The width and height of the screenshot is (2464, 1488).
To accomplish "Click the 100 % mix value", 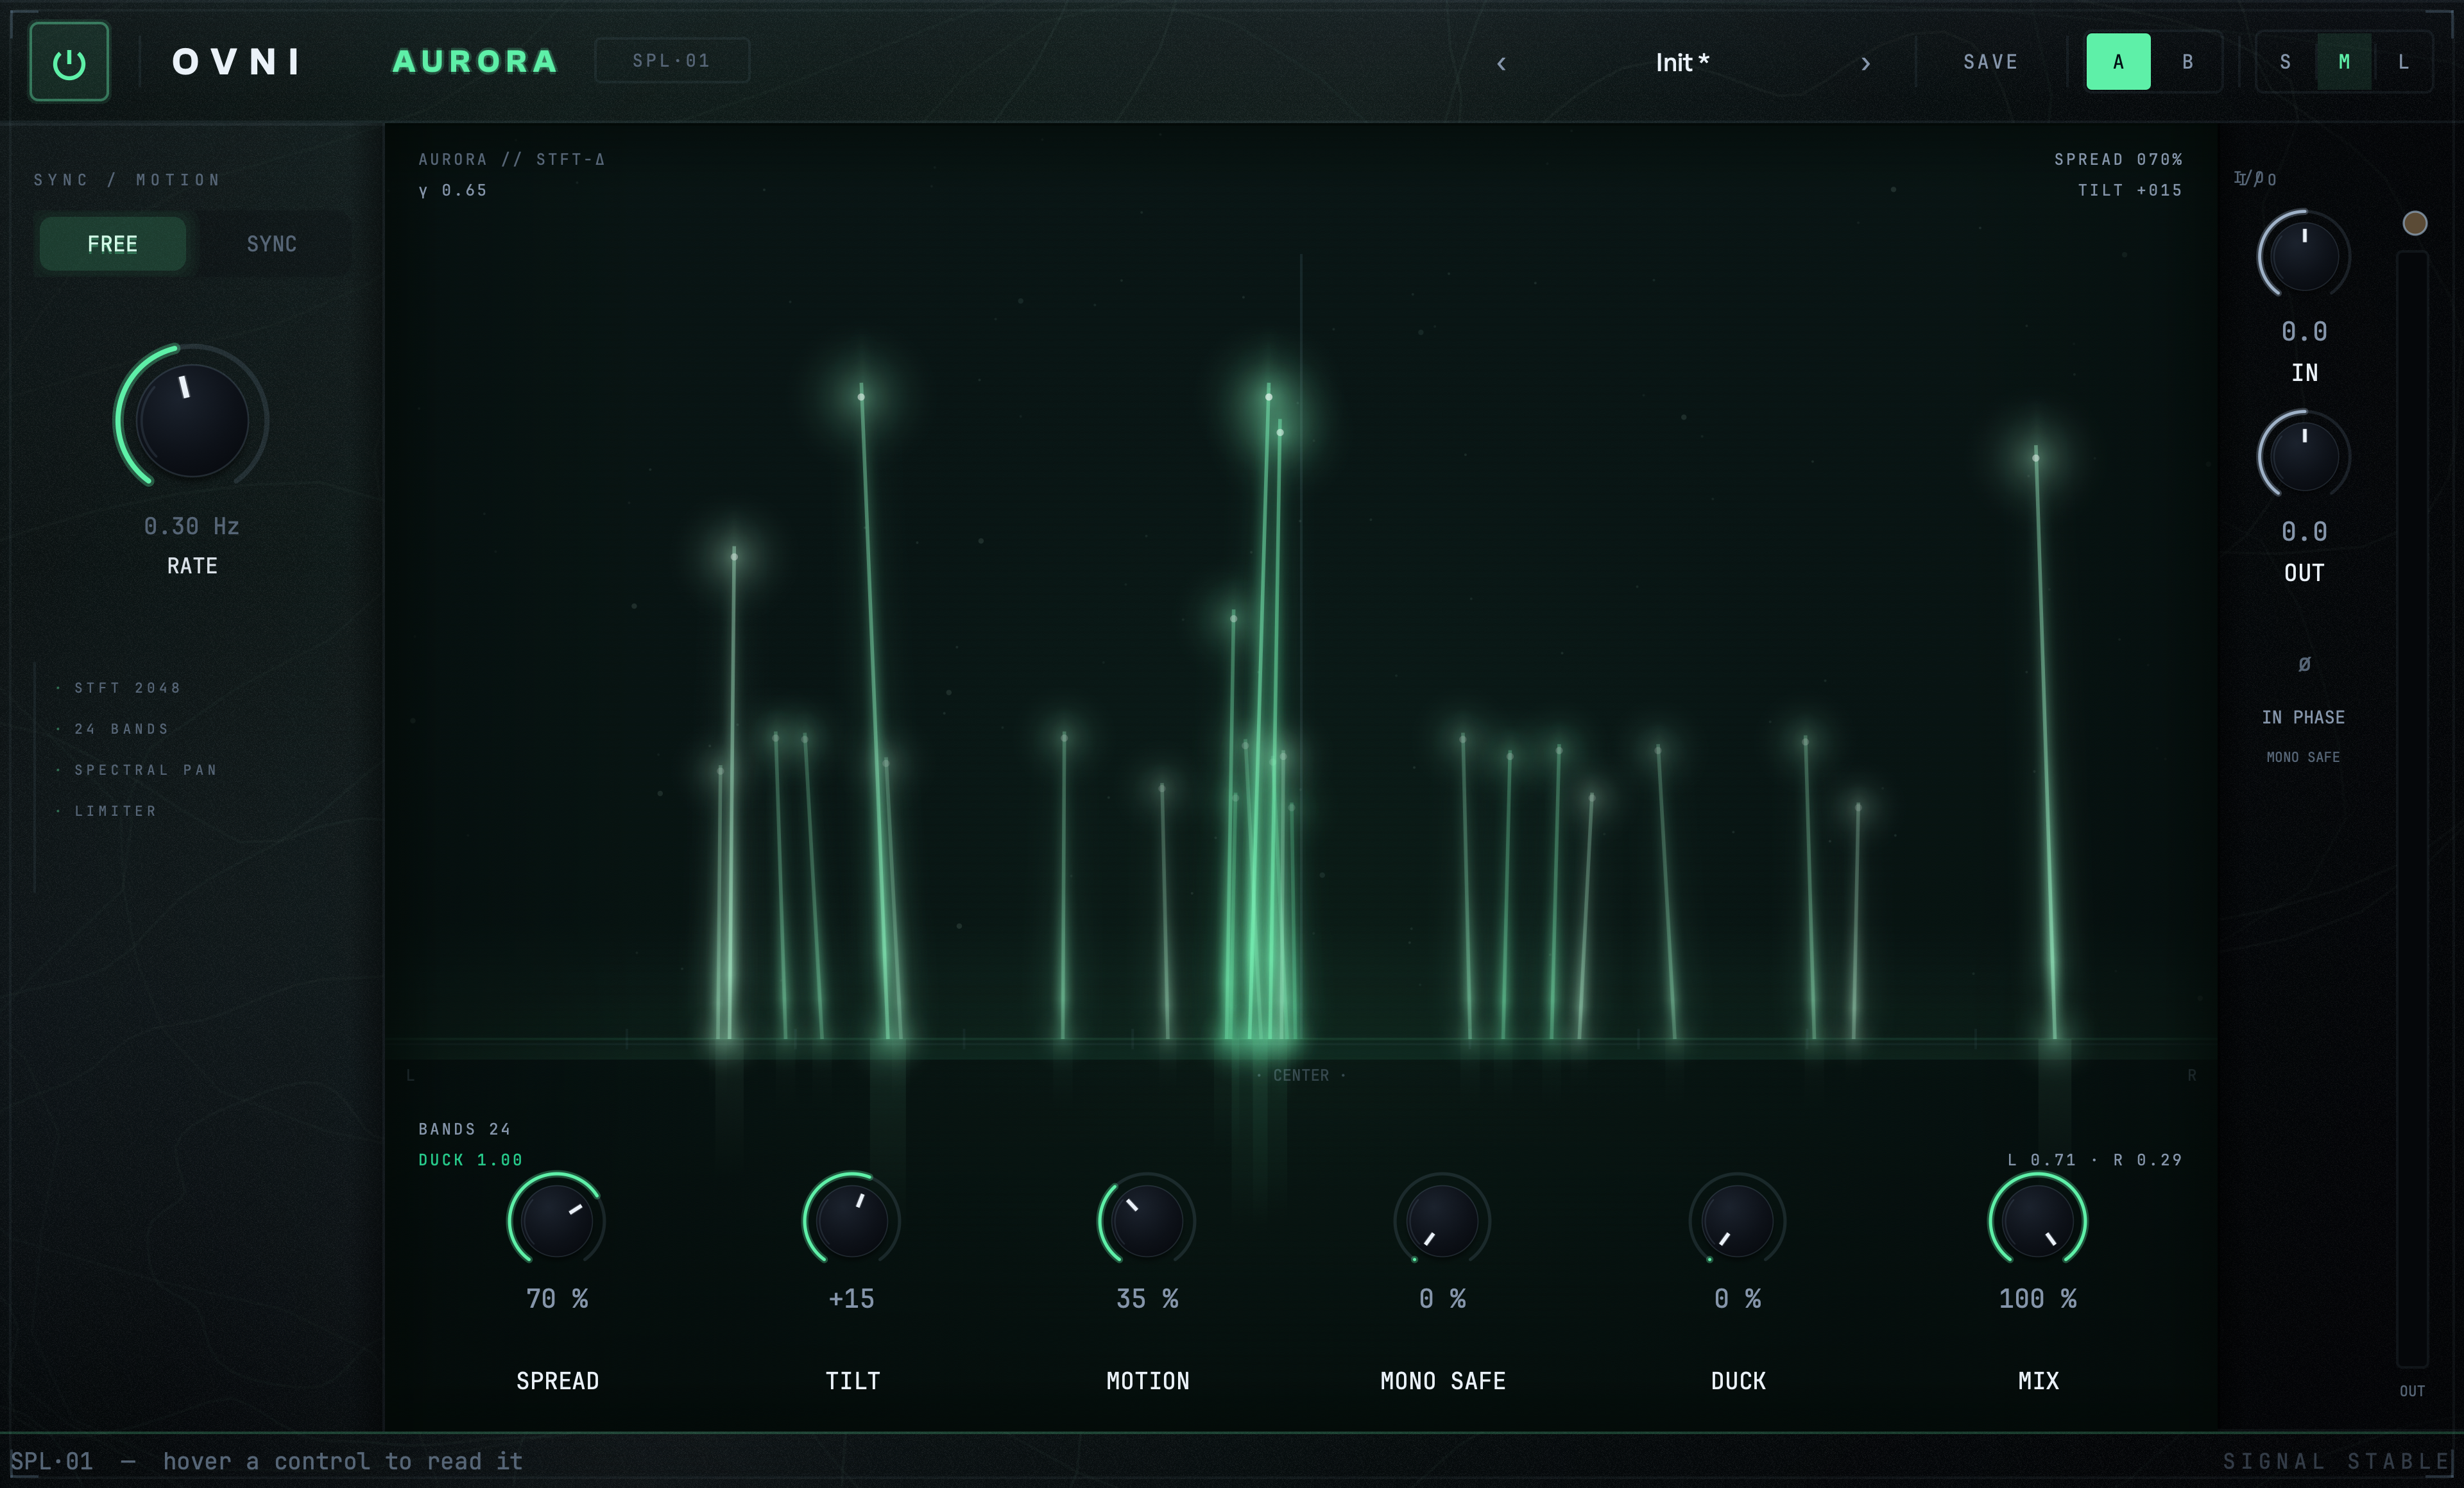I will [2037, 1298].
